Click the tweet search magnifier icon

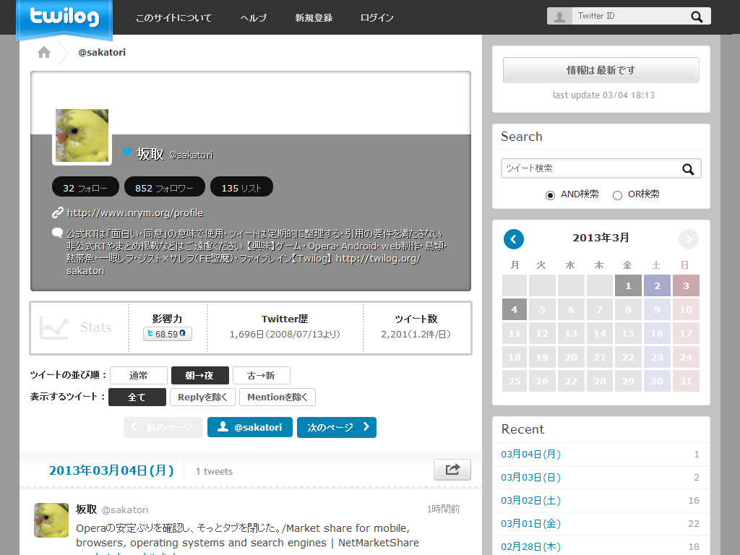(x=688, y=169)
